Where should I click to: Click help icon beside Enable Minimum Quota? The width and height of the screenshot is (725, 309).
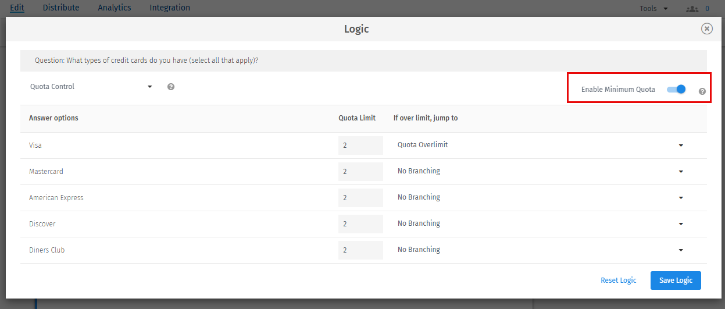[702, 91]
